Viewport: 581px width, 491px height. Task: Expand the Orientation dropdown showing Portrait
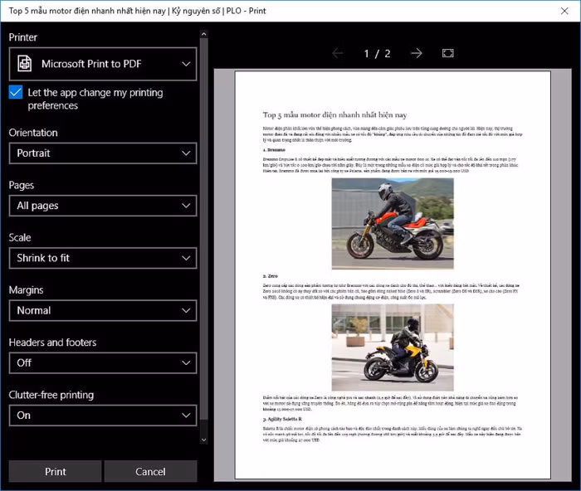(103, 153)
